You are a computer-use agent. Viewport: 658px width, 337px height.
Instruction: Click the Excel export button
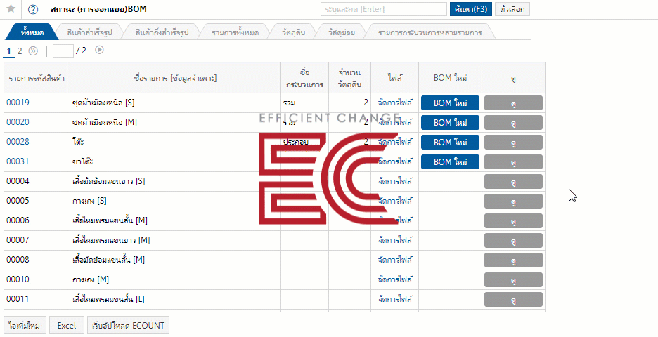[x=67, y=326]
